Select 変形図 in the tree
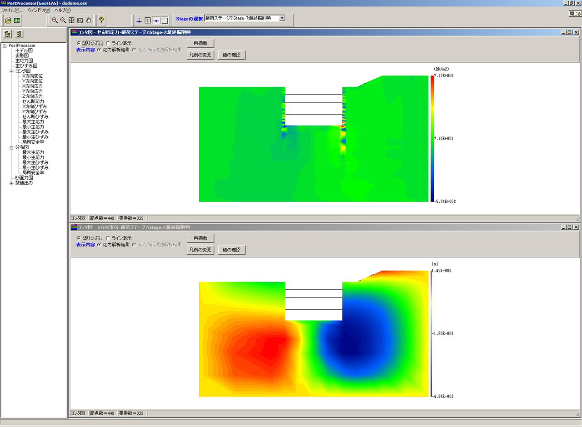Screen dimensions: 582x427 point(22,55)
